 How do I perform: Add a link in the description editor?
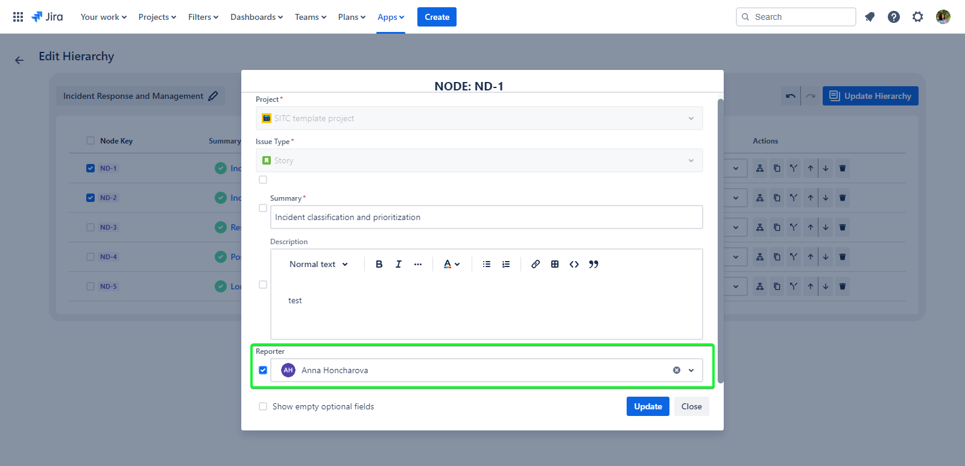(535, 264)
